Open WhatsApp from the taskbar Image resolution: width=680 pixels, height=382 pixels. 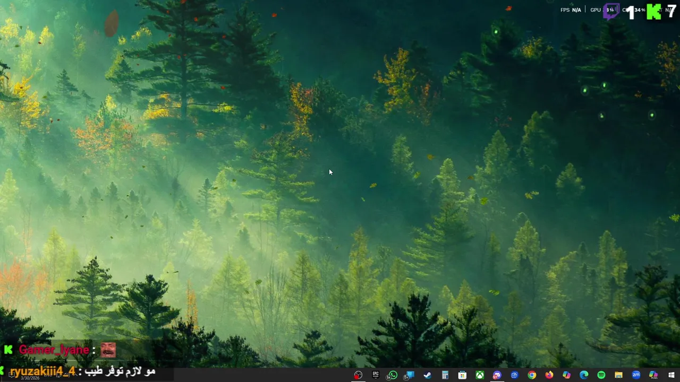[x=393, y=375]
